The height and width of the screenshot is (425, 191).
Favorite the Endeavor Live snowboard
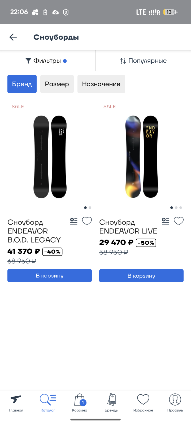point(179,221)
